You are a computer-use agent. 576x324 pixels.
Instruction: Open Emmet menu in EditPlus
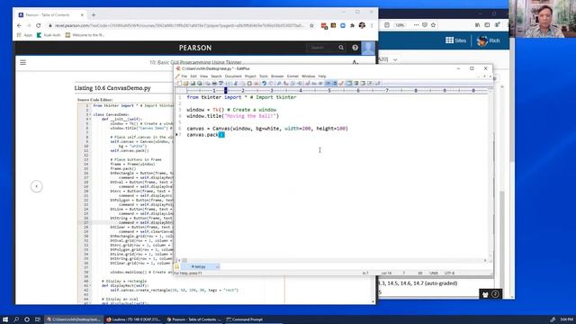coord(292,76)
